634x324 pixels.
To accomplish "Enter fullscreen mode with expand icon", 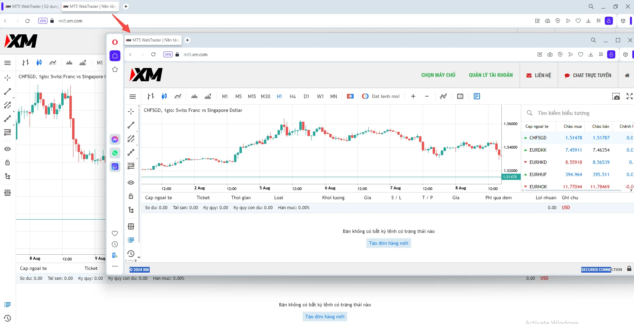I will 630,97.
